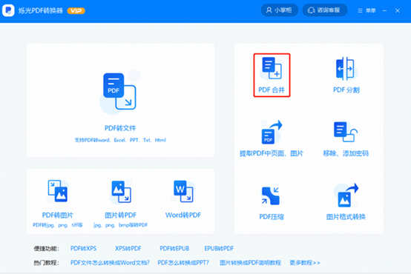Image resolution: width=411 pixels, height=274 pixels.
Task: Expand 更多教程>> tutorials link
Action: tap(305, 262)
